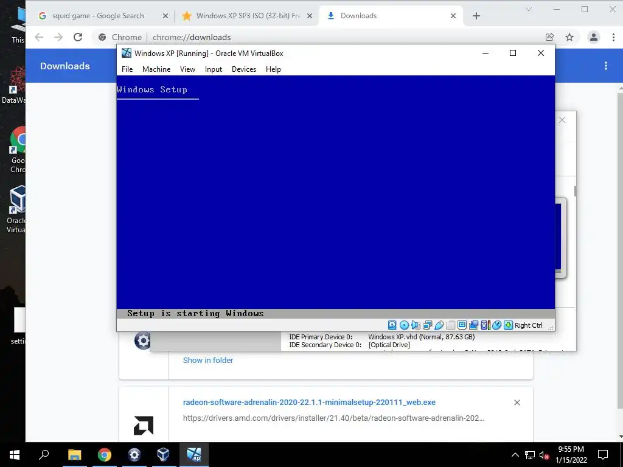Viewport: 623px width, 467px height.
Task: Bookmark this page with the star icon
Action: click(569, 37)
